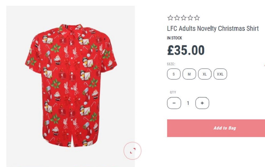Increase quantity with plus button
Image resolution: width=265 pixels, height=167 pixels.
click(202, 103)
